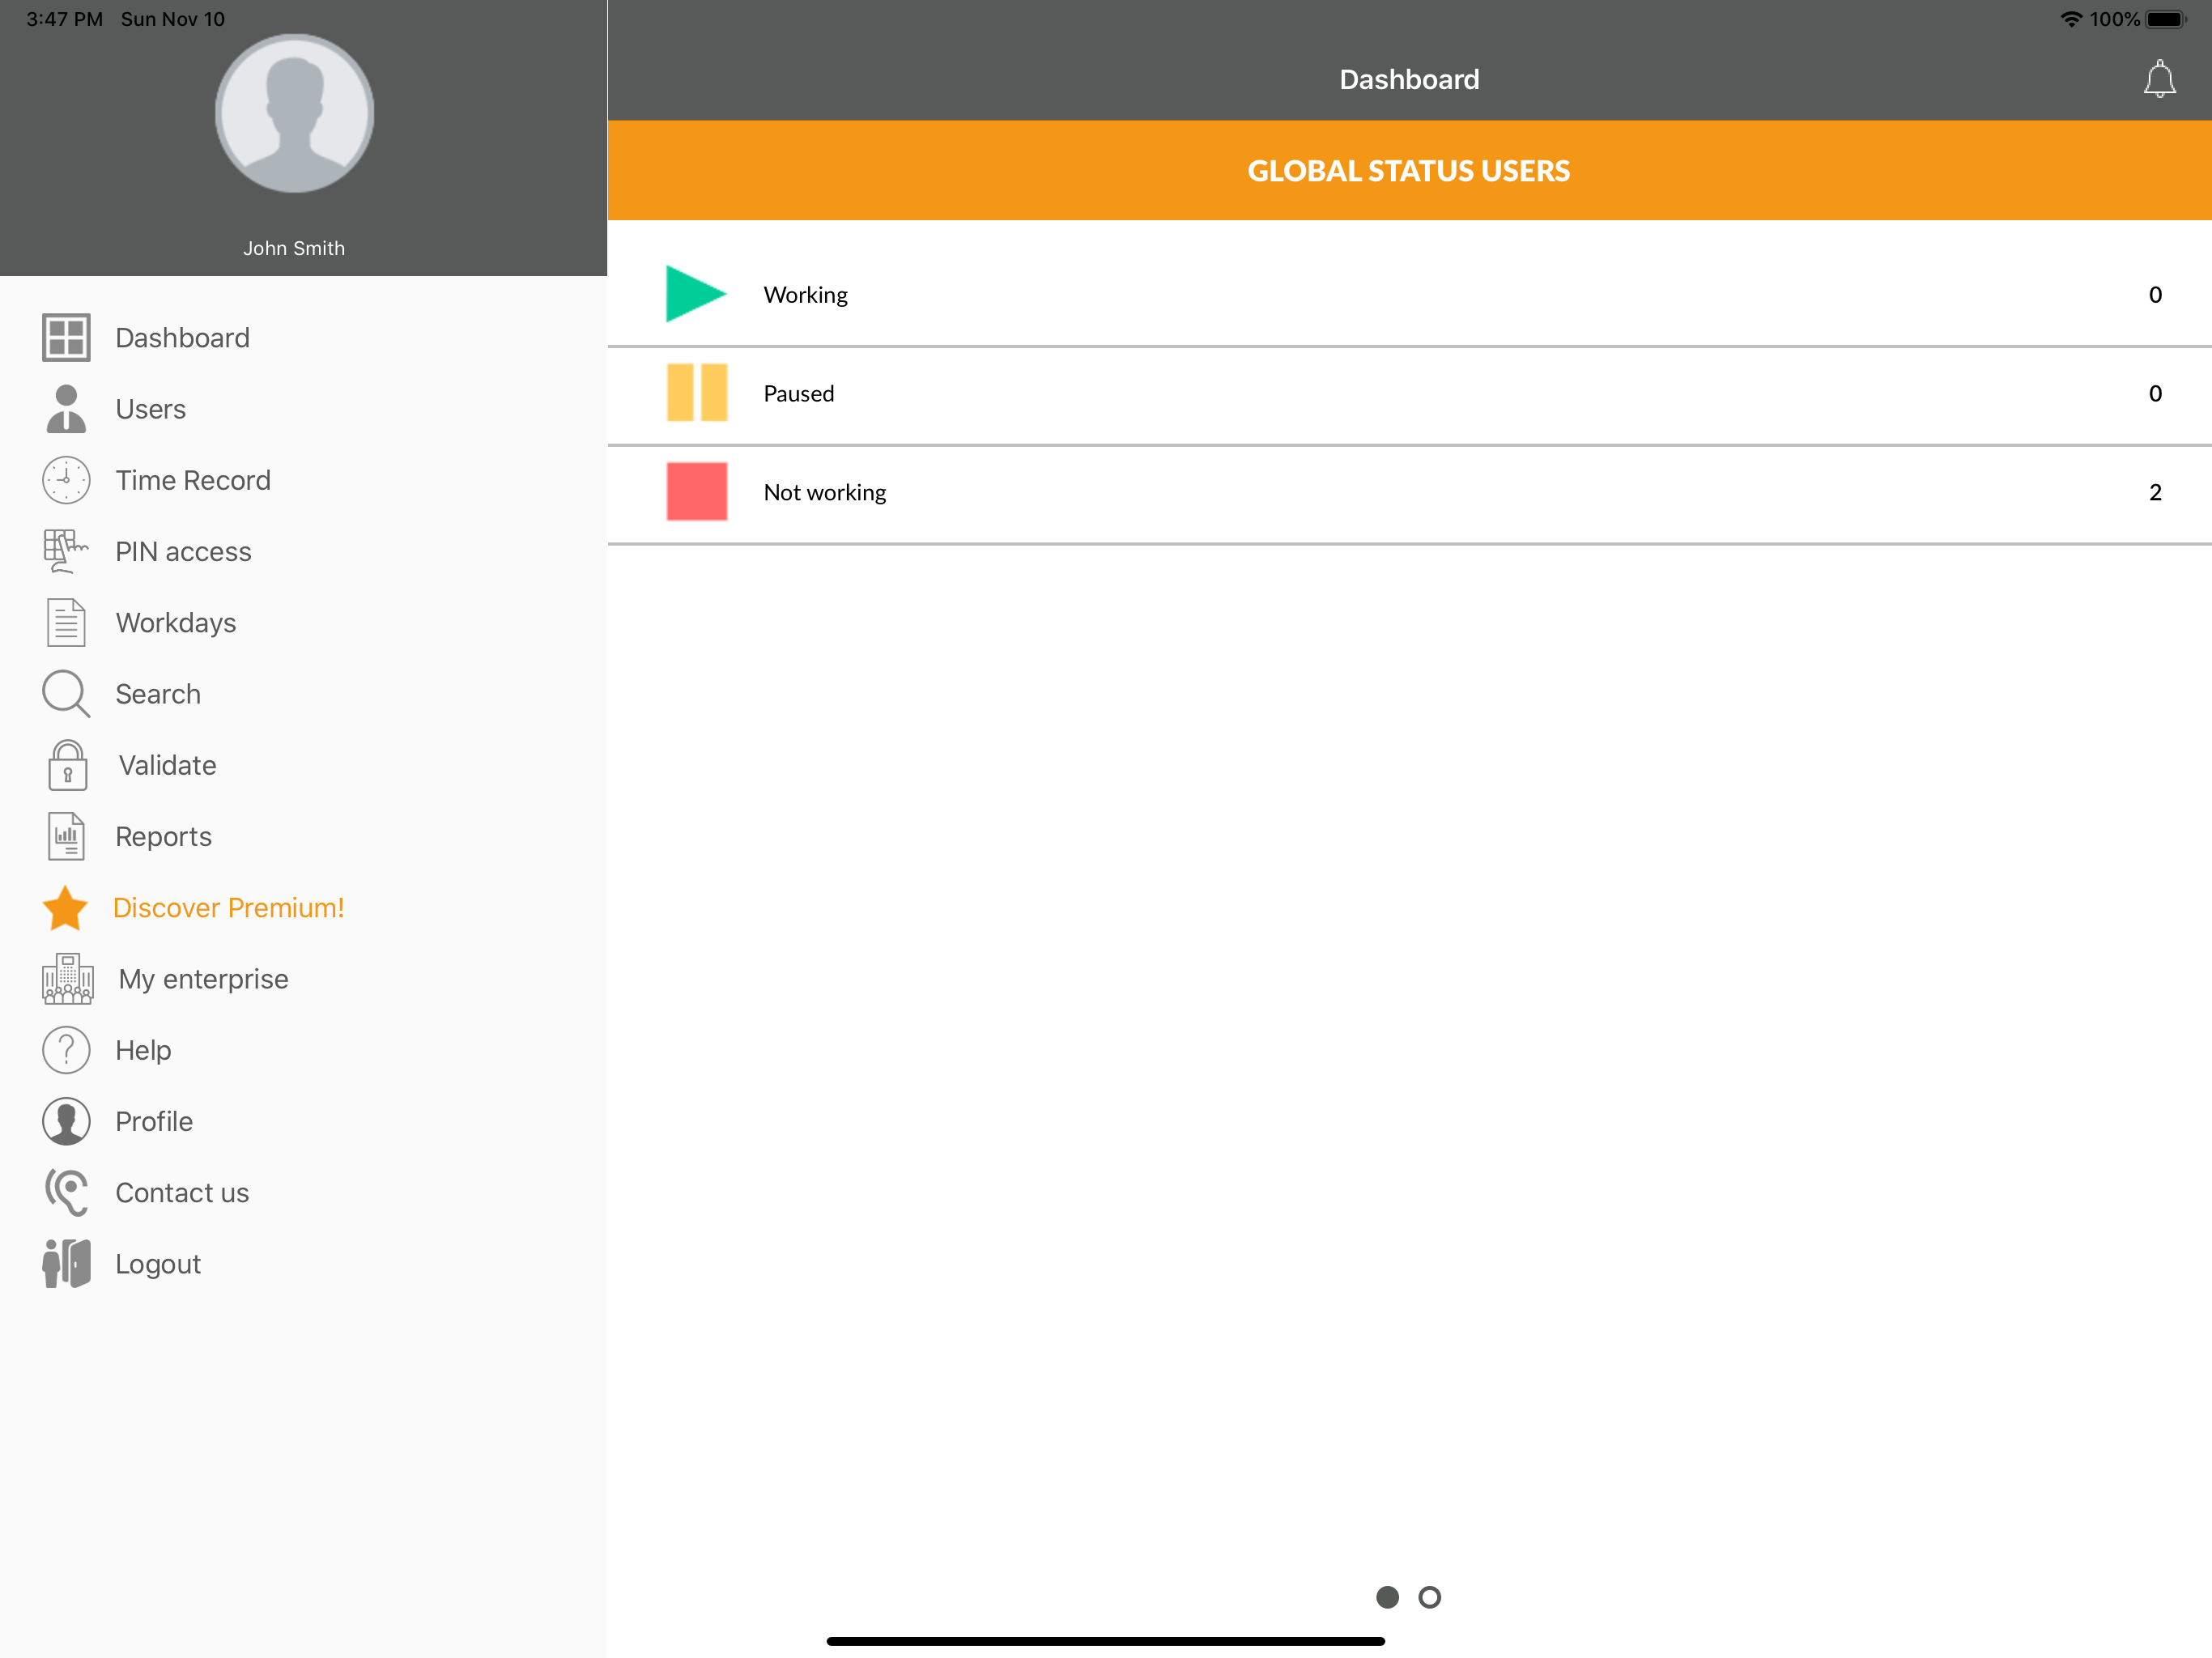This screenshot has width=2212, height=1658.
Task: Select the PIN access keypad icon
Action: click(66, 552)
